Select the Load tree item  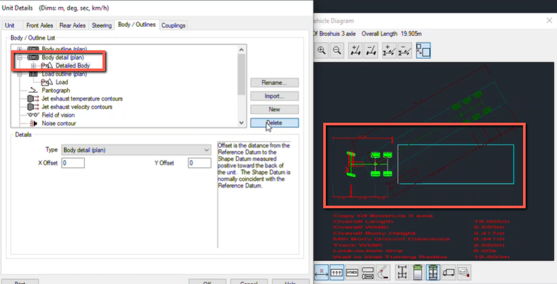[x=62, y=82]
